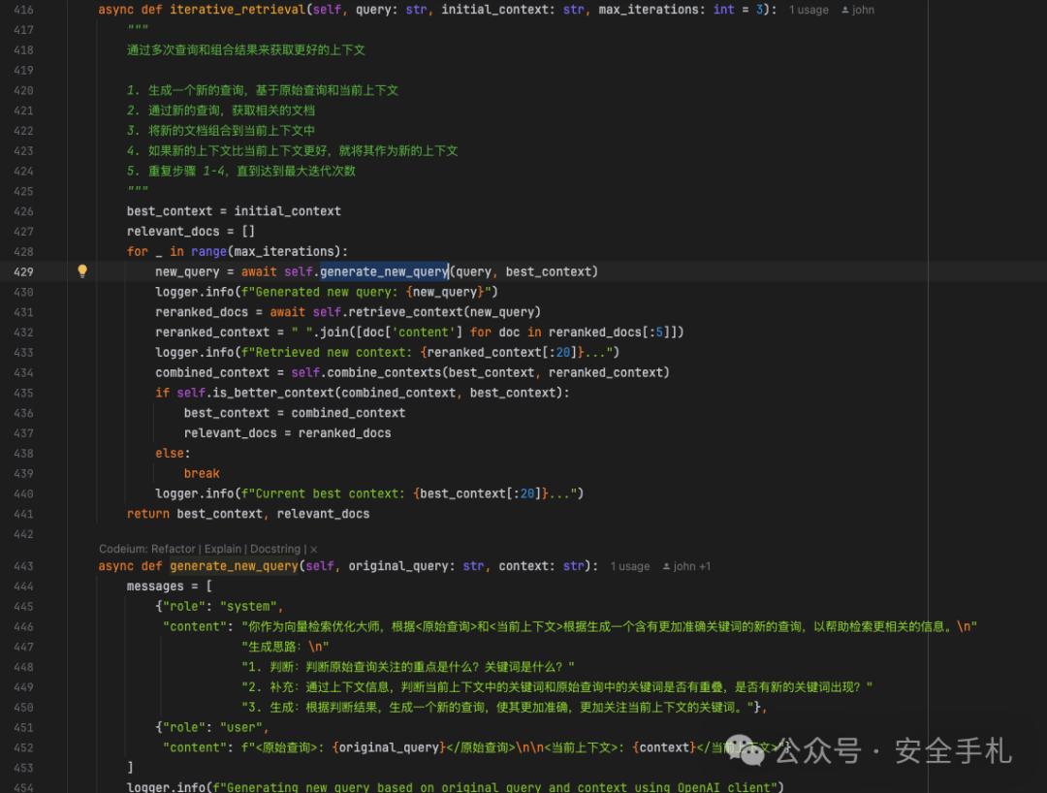Click line number 416 in the gutter
Image resolution: width=1047 pixels, height=793 pixels.
(x=23, y=10)
